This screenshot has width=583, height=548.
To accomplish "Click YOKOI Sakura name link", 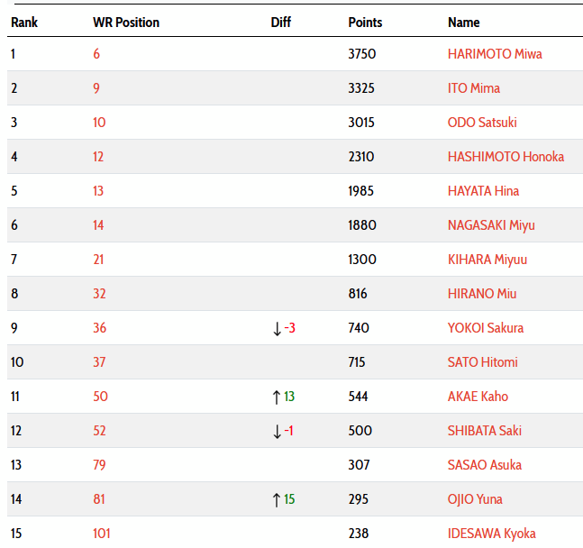I will pyautogui.click(x=485, y=328).
